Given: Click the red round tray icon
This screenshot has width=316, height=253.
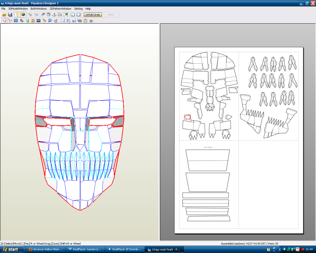Looking at the screenshot, I should [x=303, y=249].
